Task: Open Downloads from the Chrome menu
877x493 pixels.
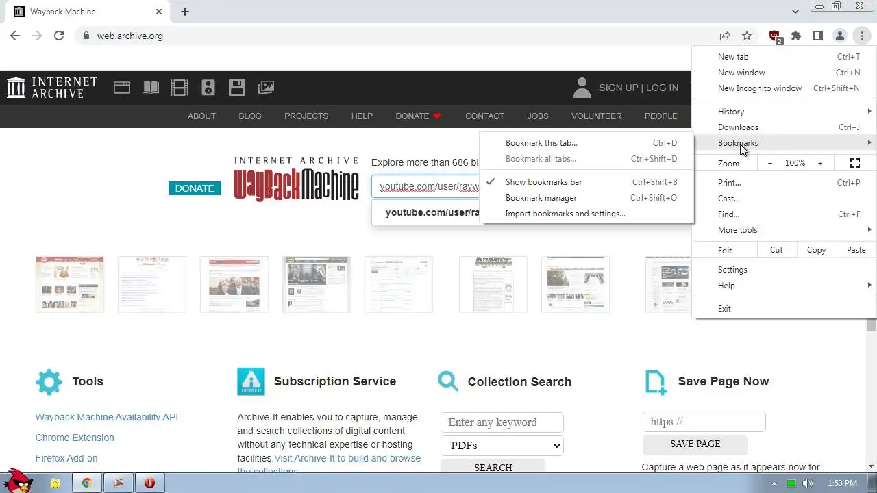Action: coord(784,127)
